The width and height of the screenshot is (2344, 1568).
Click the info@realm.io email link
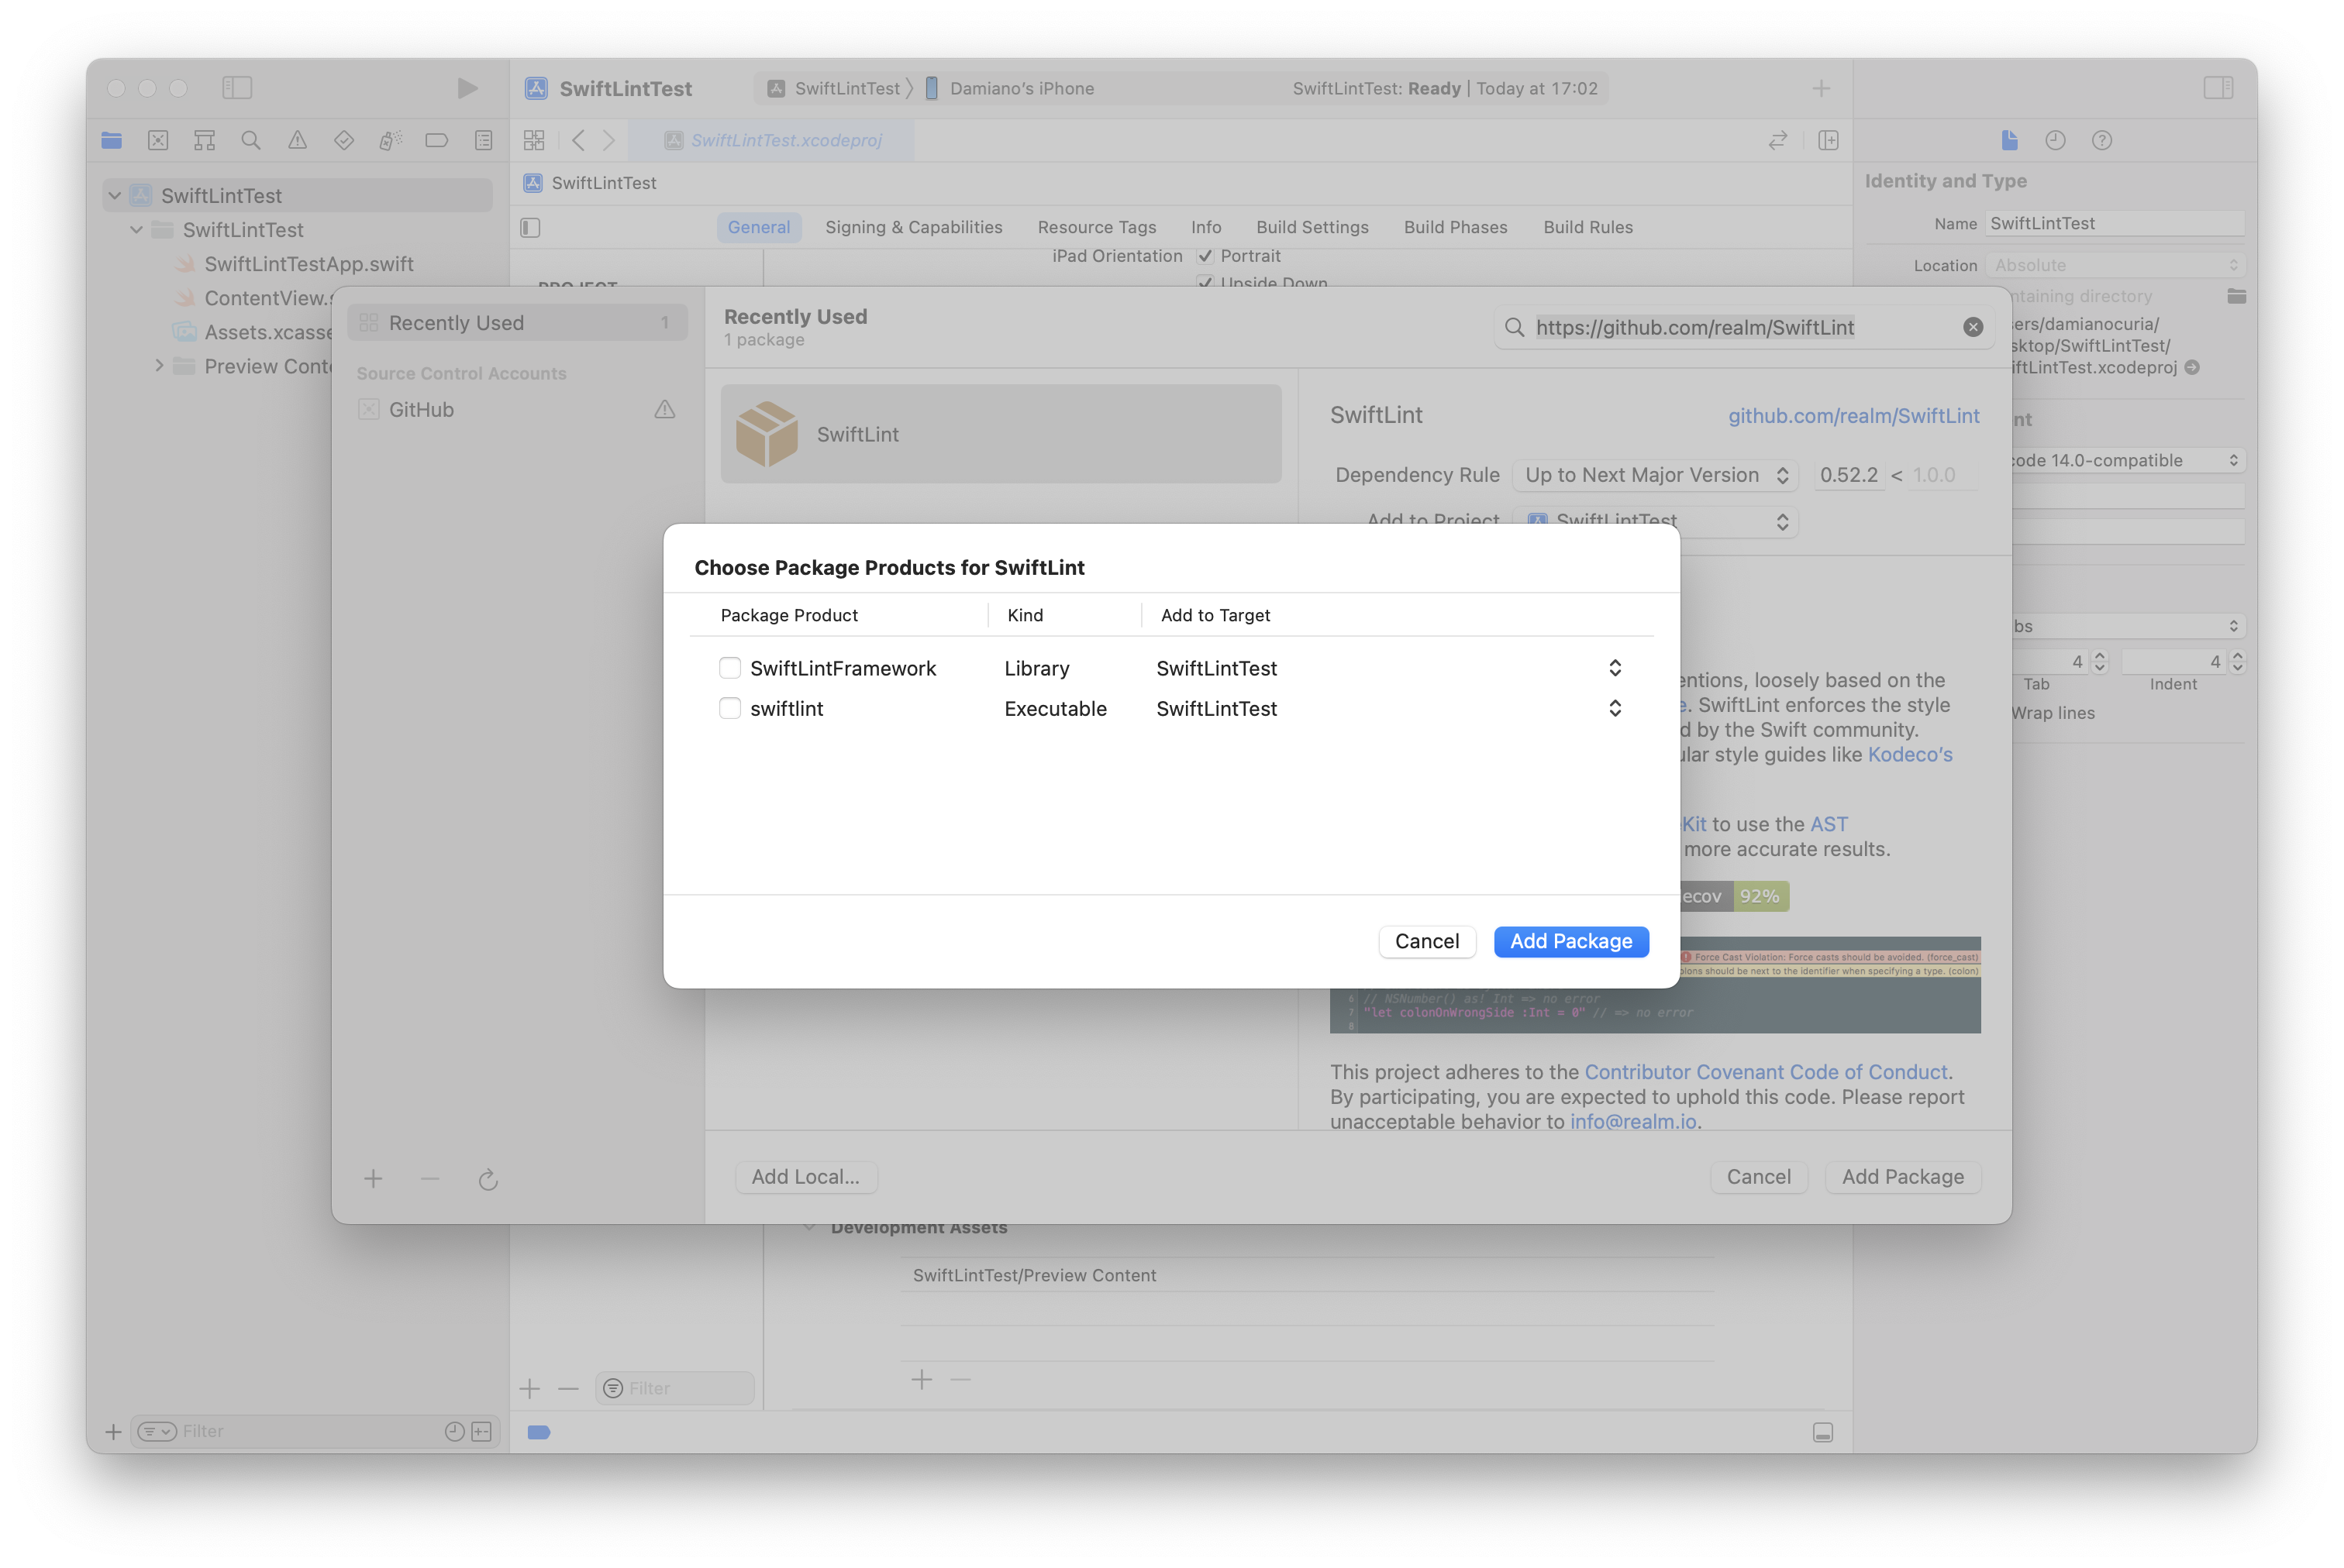[1632, 1121]
